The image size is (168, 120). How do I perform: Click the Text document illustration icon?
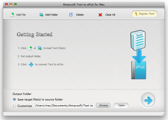(138, 40)
